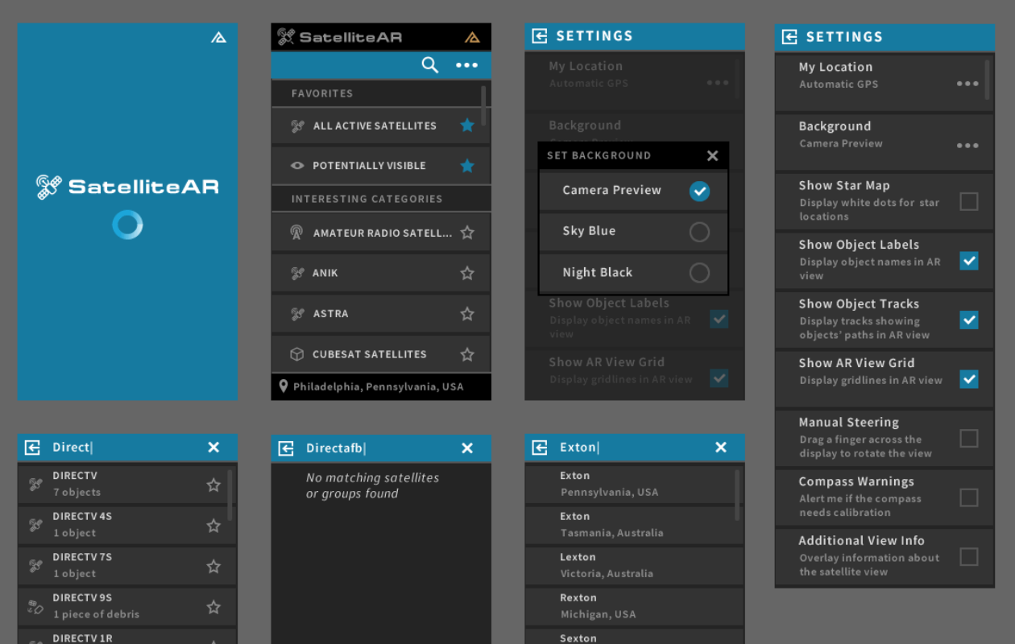
Task: Close the Set Background dialog
Action: click(x=712, y=155)
